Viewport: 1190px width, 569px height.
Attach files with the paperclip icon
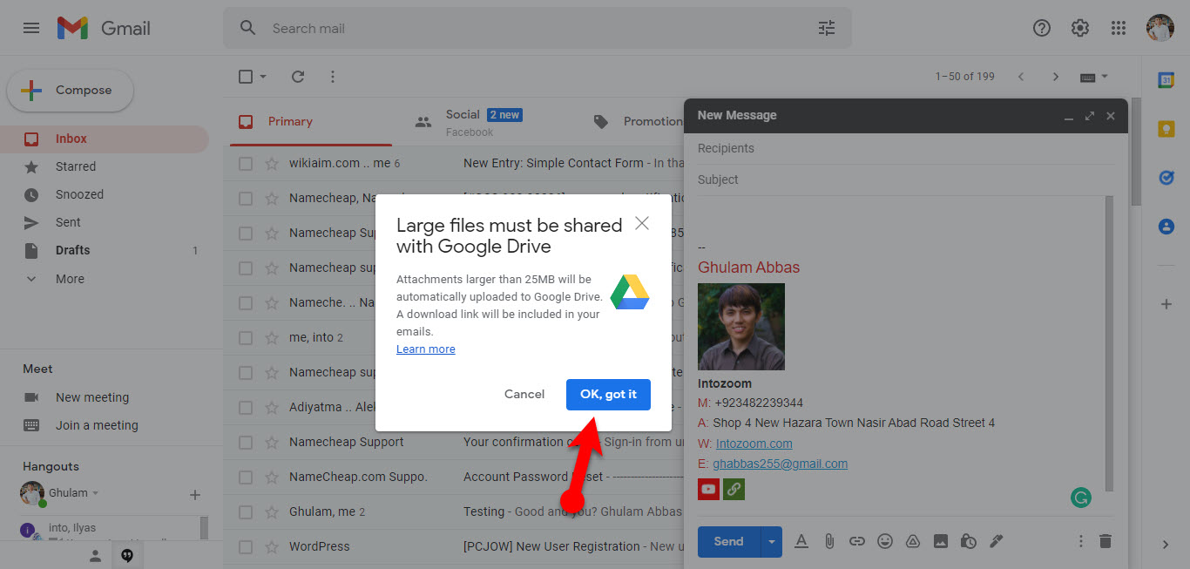click(x=829, y=541)
